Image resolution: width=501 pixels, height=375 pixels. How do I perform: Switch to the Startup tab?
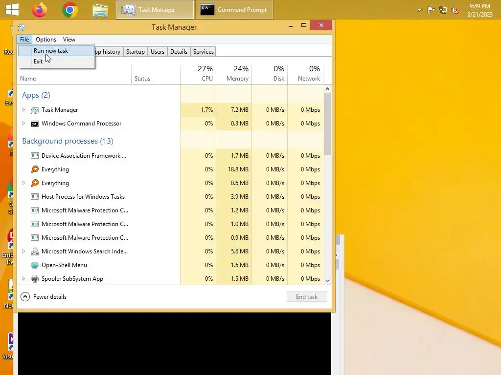click(x=135, y=52)
